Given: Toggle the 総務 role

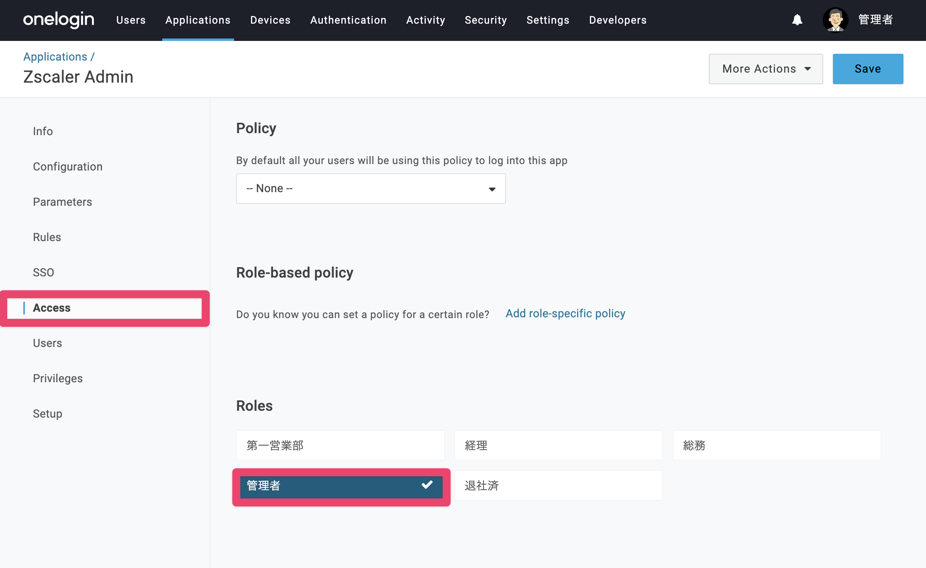Looking at the screenshot, I should pyautogui.click(x=777, y=445).
